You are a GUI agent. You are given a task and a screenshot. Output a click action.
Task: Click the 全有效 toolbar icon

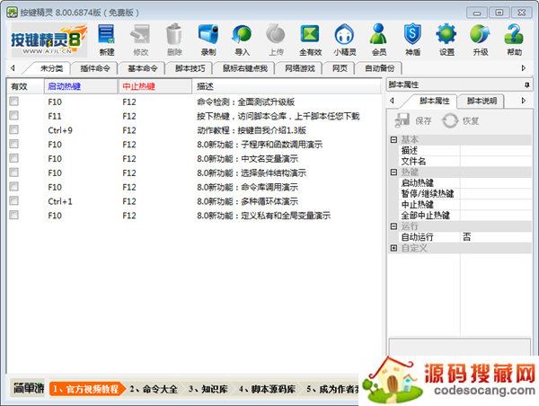point(310,40)
